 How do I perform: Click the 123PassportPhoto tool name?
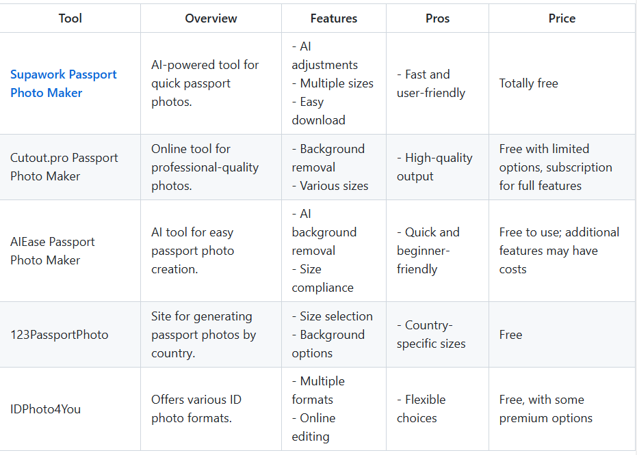[60, 335]
